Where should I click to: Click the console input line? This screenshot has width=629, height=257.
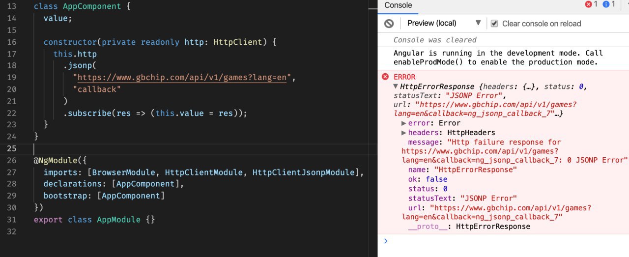(x=506, y=241)
